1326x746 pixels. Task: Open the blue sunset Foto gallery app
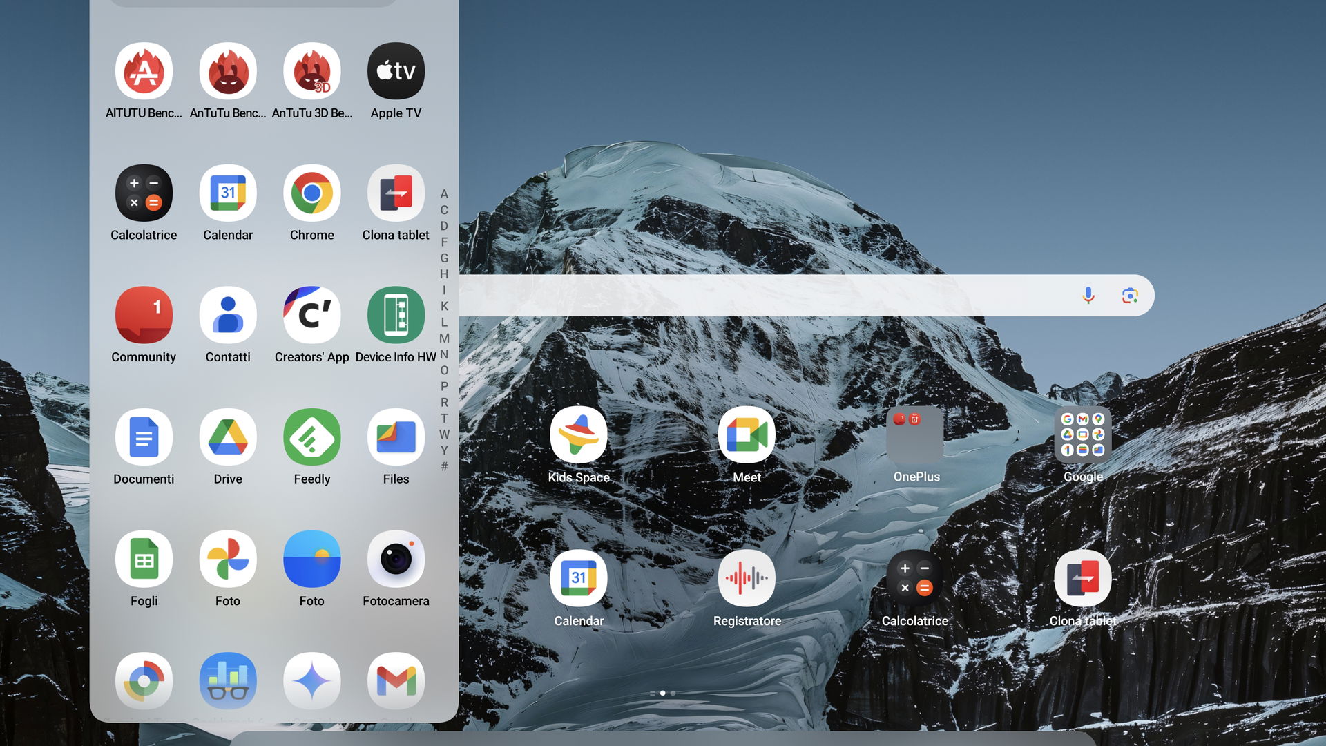[312, 559]
